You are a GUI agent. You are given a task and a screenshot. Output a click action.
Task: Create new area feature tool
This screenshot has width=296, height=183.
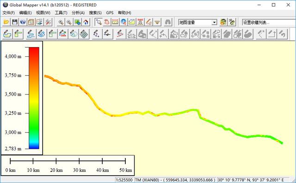click(x=7, y=34)
